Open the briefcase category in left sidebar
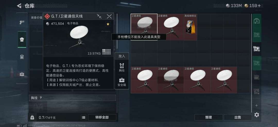The width and height of the screenshot is (278, 127). 22,74
